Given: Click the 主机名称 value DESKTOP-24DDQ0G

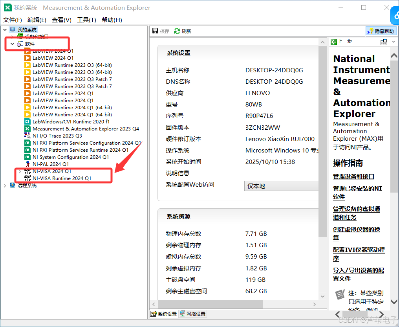Looking at the screenshot, I should [x=274, y=70].
